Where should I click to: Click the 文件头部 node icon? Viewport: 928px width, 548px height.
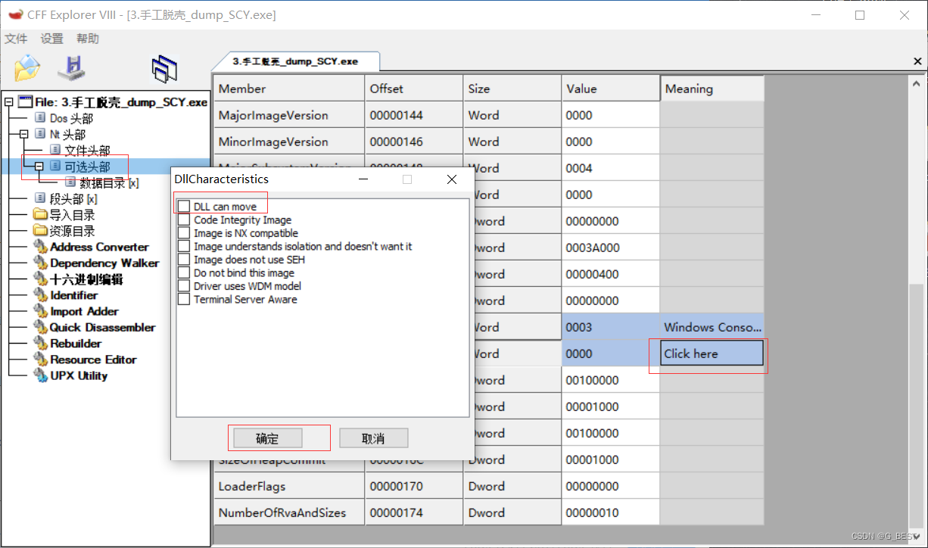55,150
